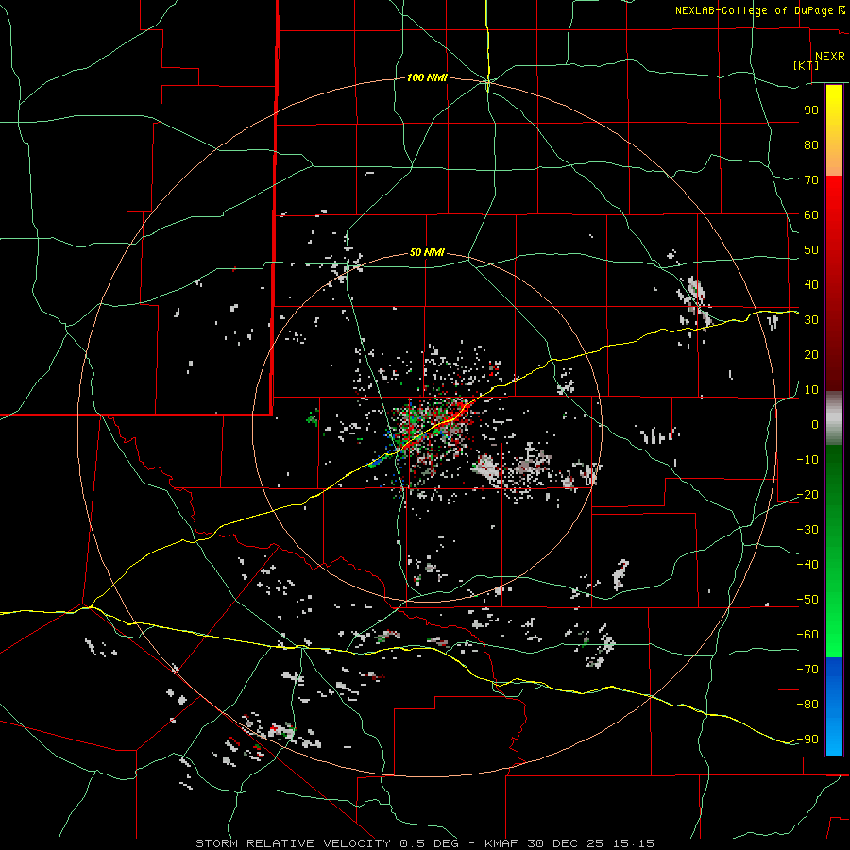850x850 pixels.
Task: Click the 0 value on velocity scale
Action: click(x=815, y=424)
